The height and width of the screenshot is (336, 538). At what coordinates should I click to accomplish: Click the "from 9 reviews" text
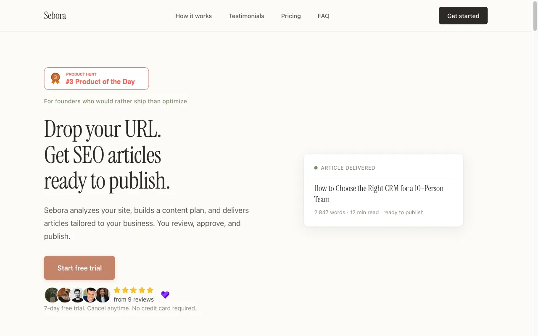coord(134,299)
